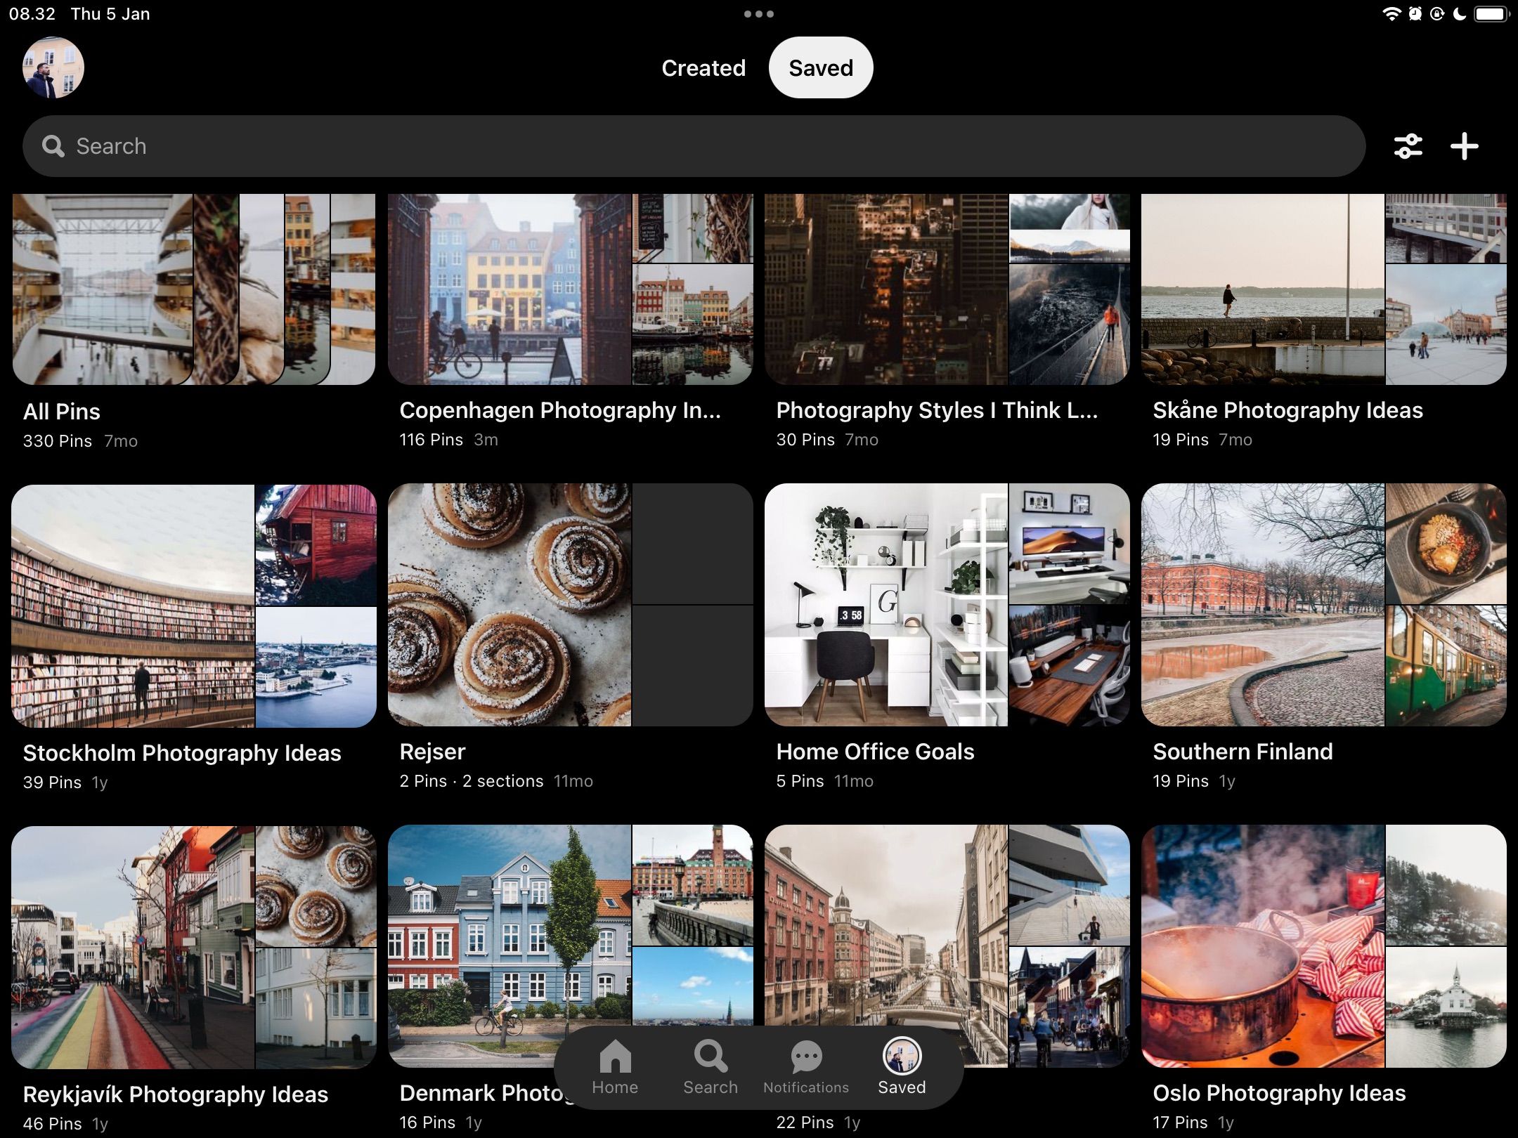Tap the plus icon to create board
Screen dimensions: 1518x1138
click(1465, 146)
